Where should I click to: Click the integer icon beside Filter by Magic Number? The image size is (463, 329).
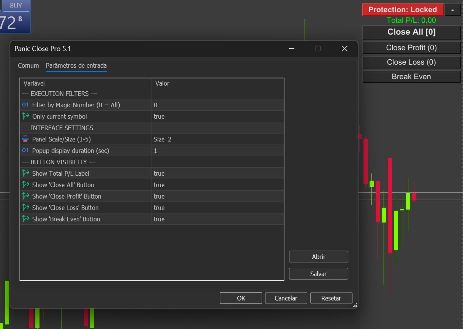point(25,105)
